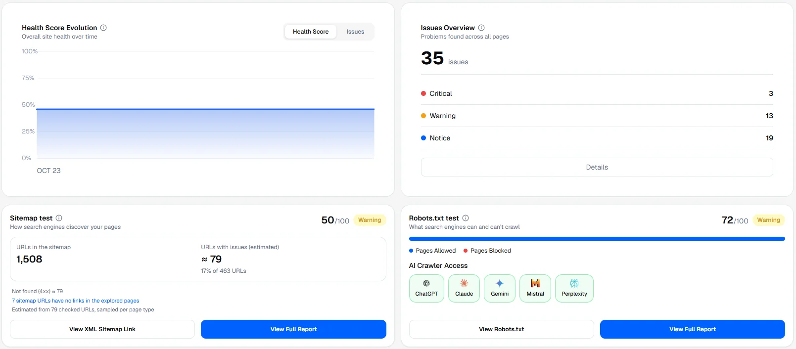
Task: Click the 100% axis label in chart
Action: (x=30, y=51)
